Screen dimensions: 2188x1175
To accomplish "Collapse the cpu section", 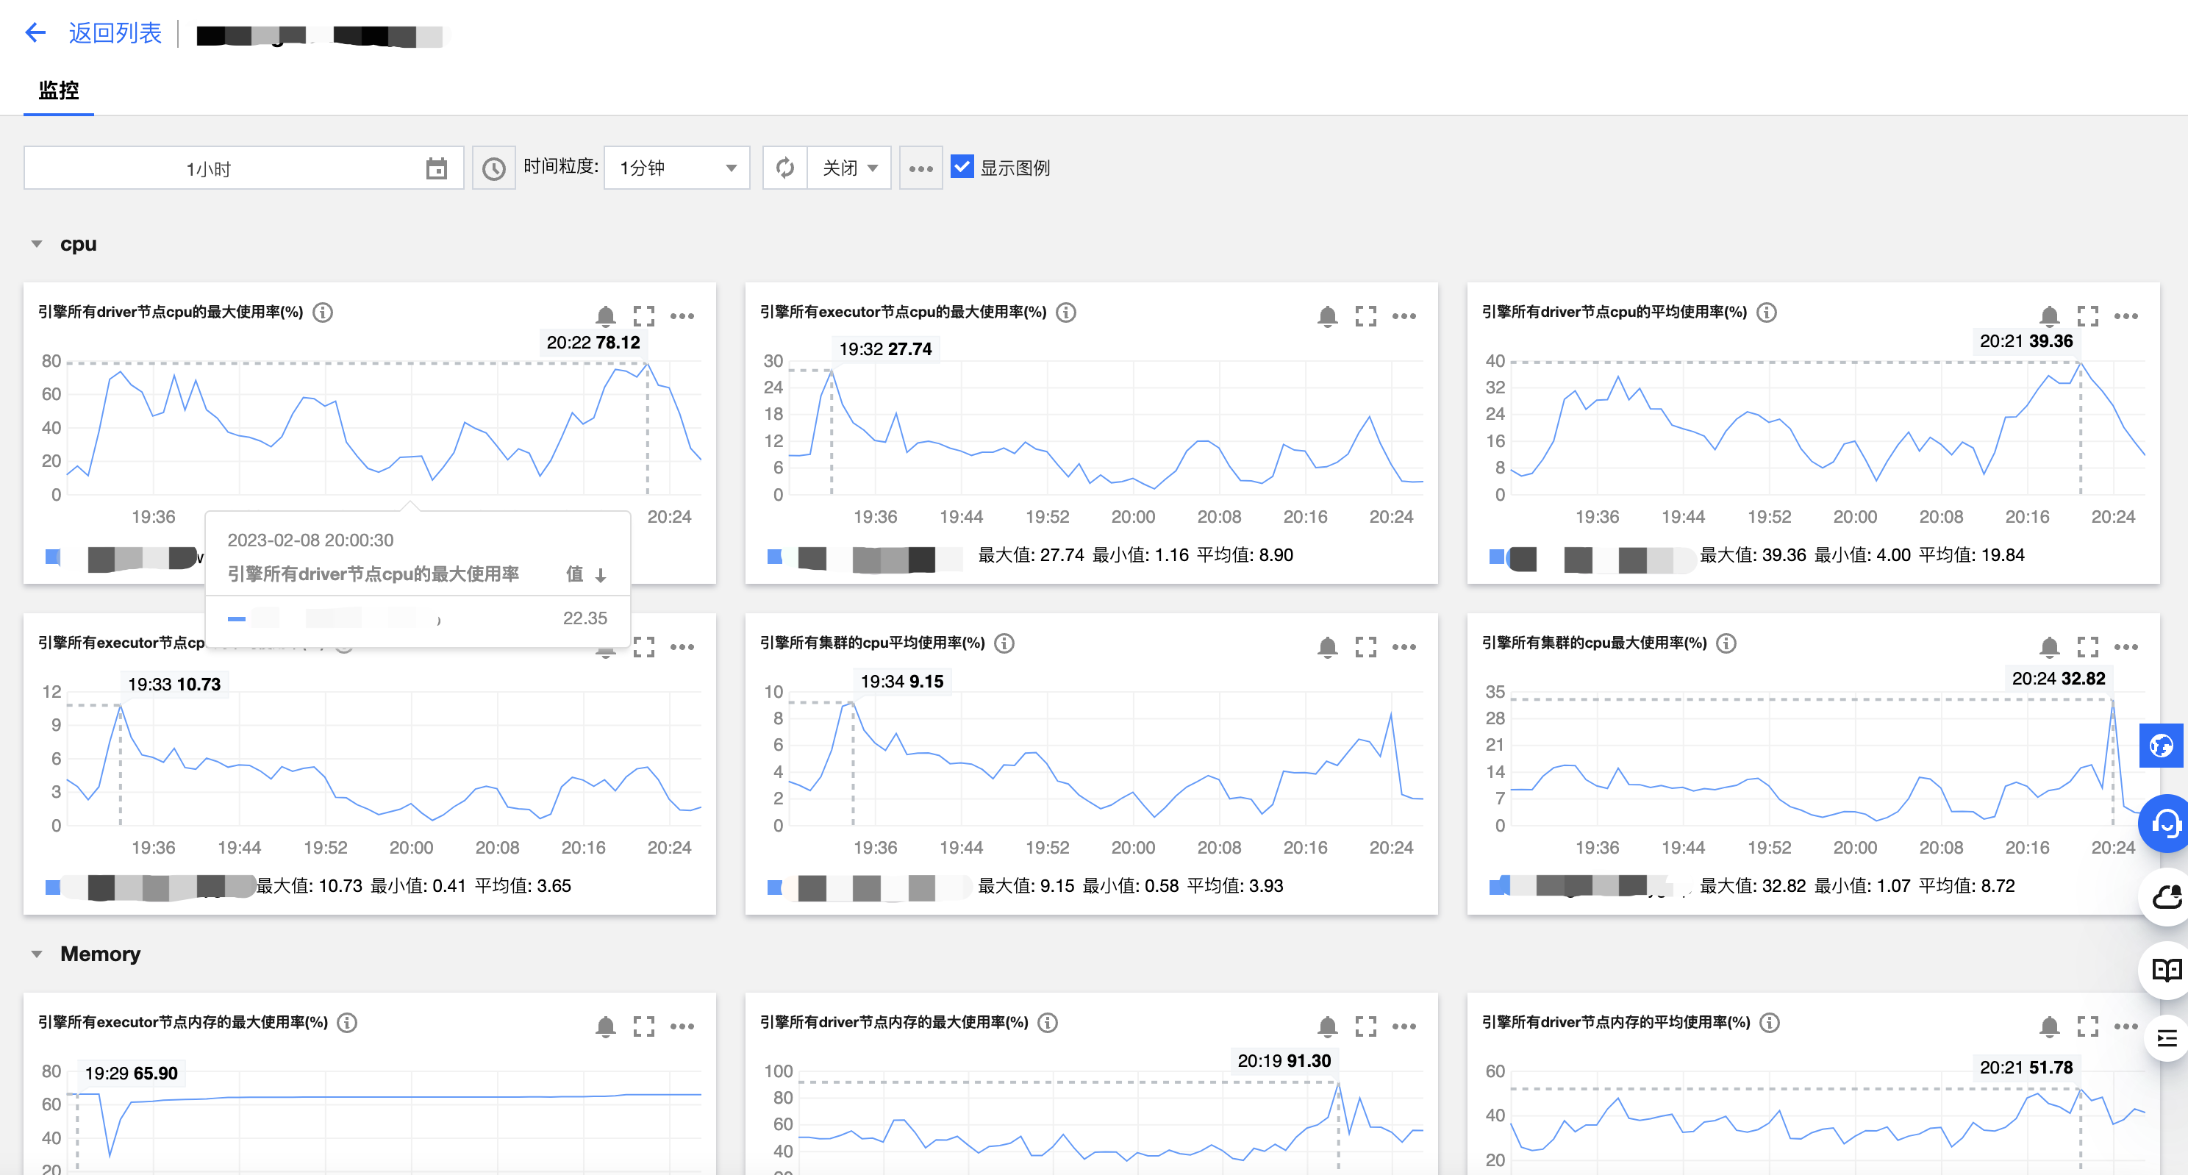I will pyautogui.click(x=37, y=245).
